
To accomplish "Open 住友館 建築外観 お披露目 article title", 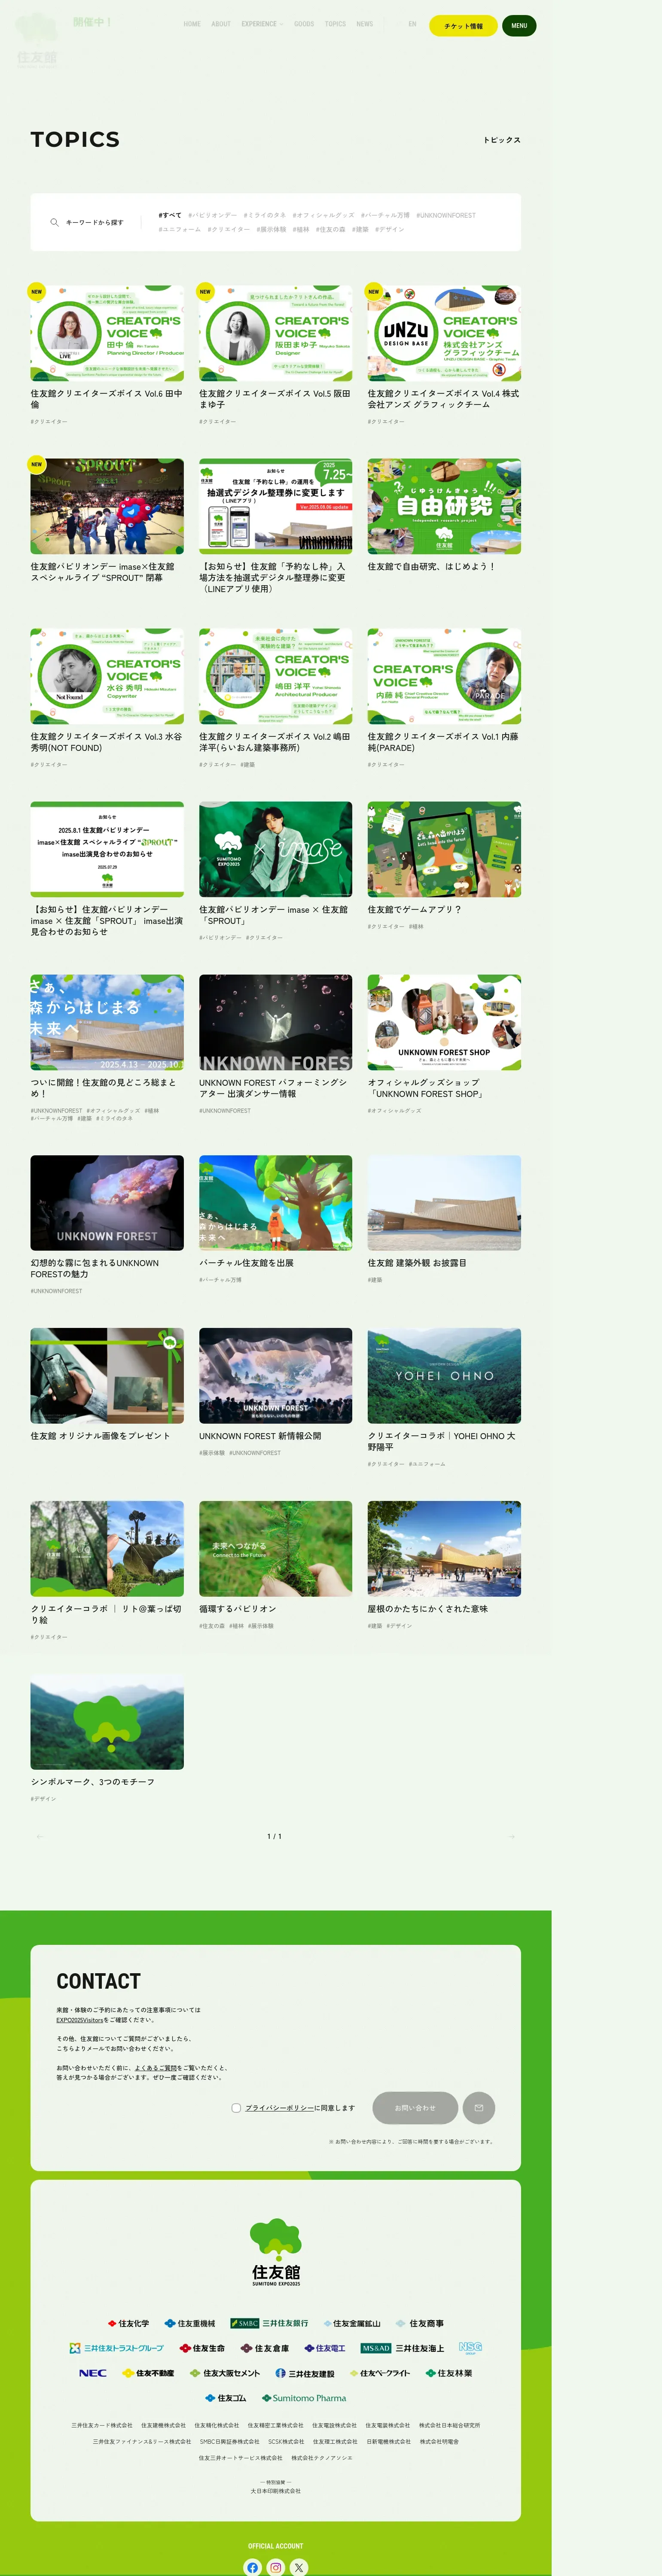I will [x=417, y=1263].
